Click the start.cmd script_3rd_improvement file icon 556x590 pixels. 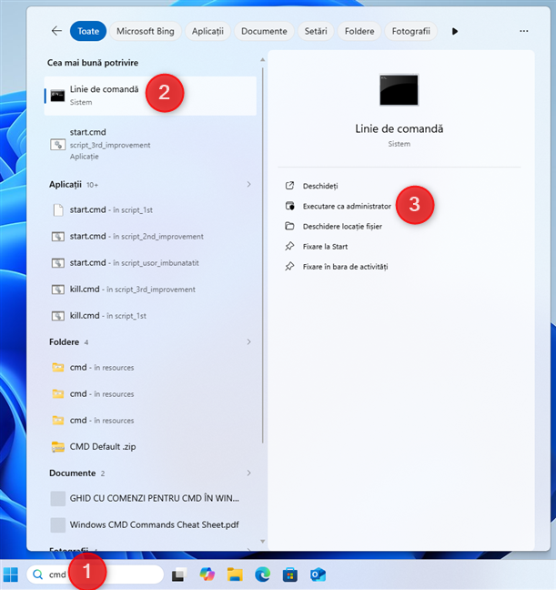pos(57,145)
